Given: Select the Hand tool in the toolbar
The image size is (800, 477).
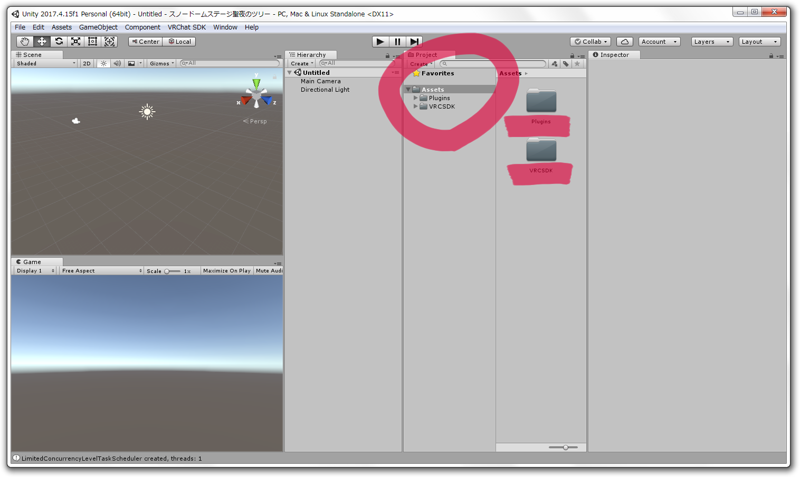Looking at the screenshot, I should [x=25, y=42].
